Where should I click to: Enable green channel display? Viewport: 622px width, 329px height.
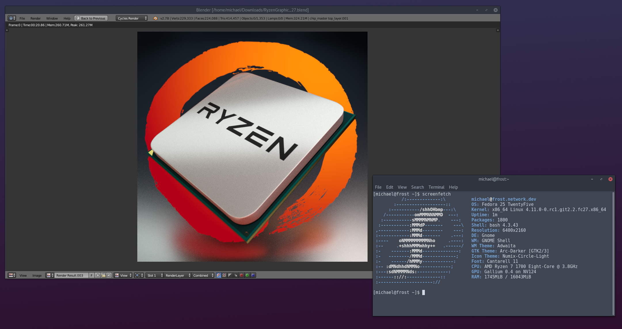[247, 275]
